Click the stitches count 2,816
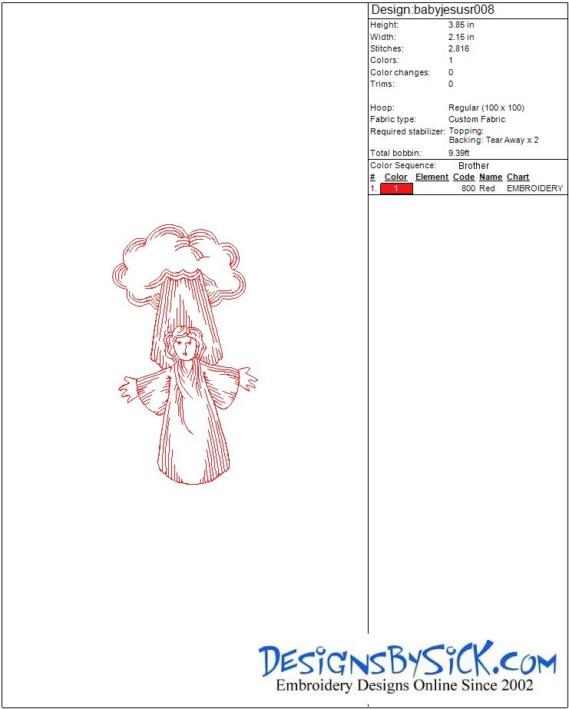 [x=459, y=48]
